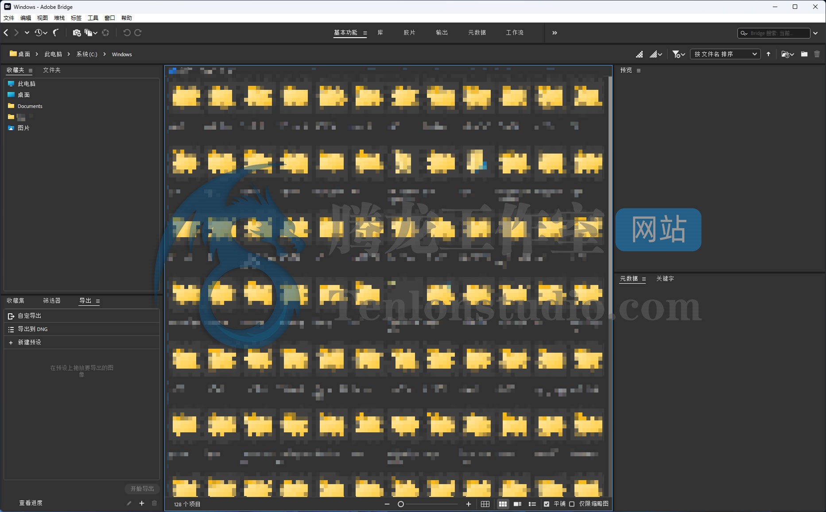Click the get photos from camera icon
826x512 pixels.
(77, 33)
